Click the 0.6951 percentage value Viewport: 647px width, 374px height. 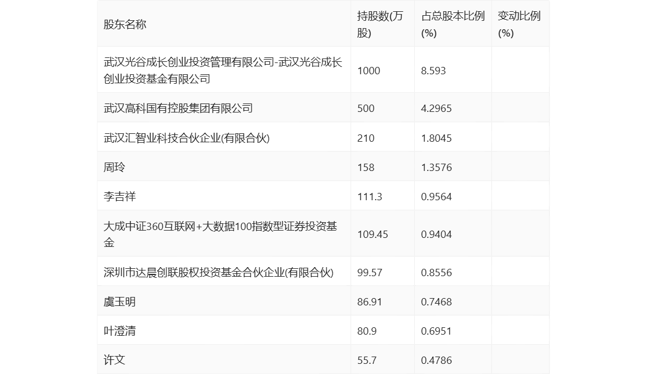[x=436, y=331]
